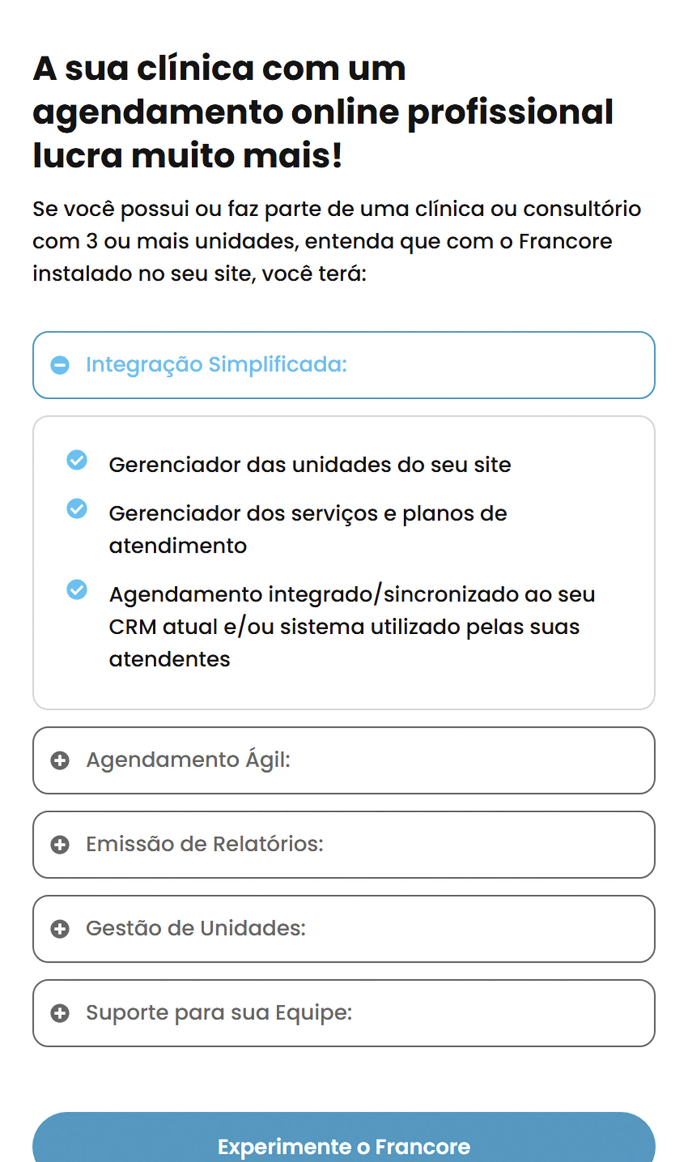Click the Integração Simplificada title text
The width and height of the screenshot is (688, 1162).
[x=216, y=365]
